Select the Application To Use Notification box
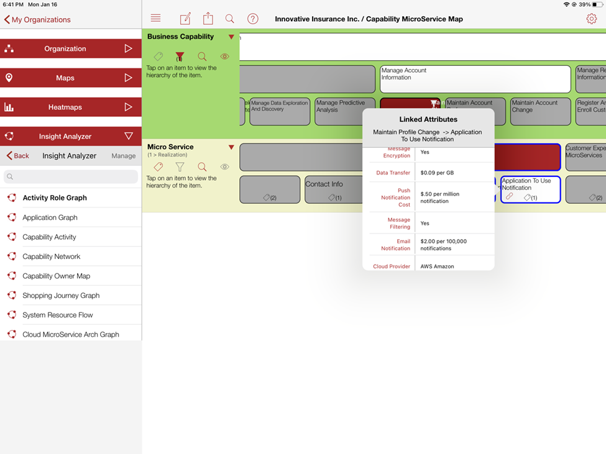The image size is (606, 454). [530, 189]
